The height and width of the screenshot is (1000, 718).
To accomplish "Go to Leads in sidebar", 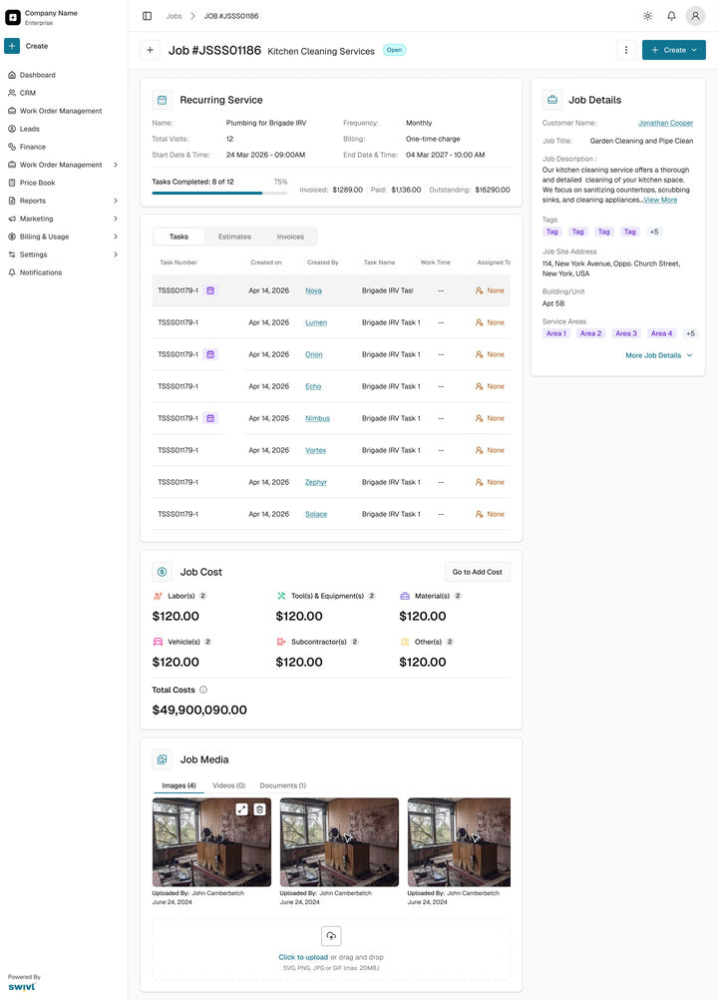I will (x=29, y=128).
